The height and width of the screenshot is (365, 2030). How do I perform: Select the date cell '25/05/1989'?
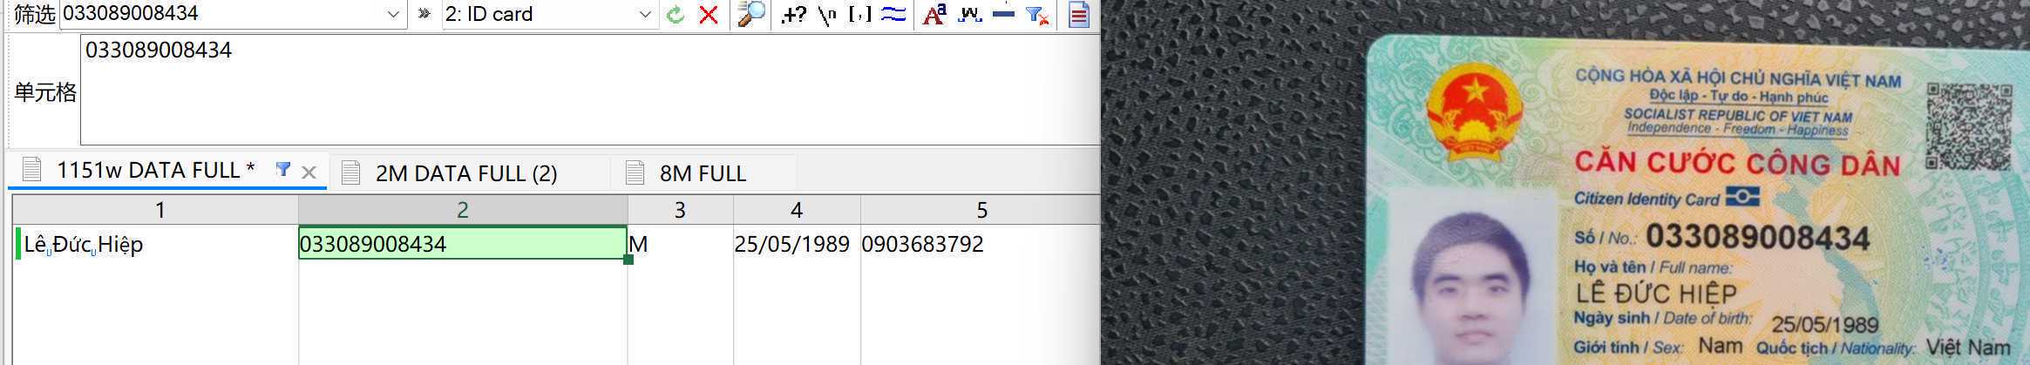tap(797, 244)
